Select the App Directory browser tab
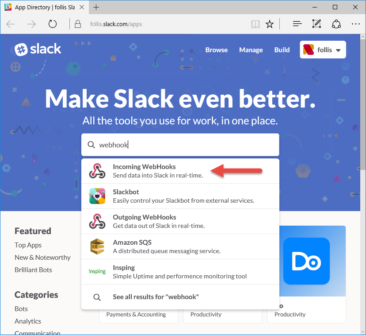Screen dimensions: 366x335 point(44,7)
